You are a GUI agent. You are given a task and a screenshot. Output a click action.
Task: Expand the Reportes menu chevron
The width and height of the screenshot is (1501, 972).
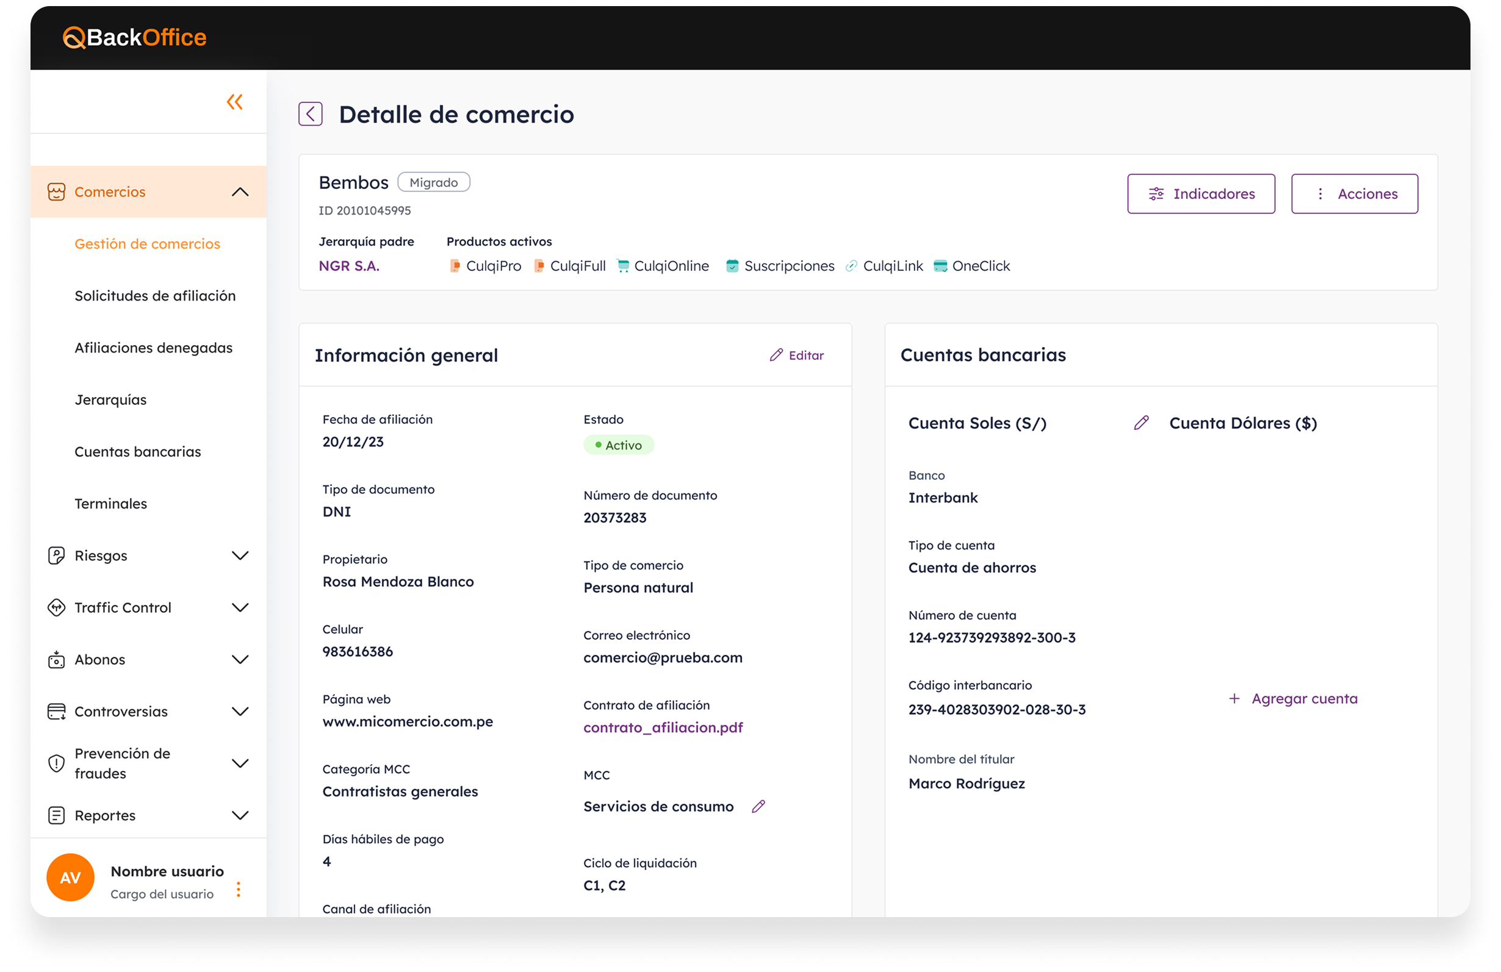click(240, 815)
